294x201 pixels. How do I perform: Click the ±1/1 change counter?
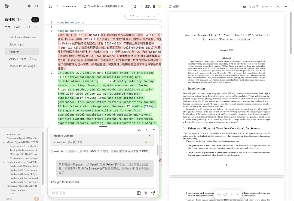tap(131, 16)
